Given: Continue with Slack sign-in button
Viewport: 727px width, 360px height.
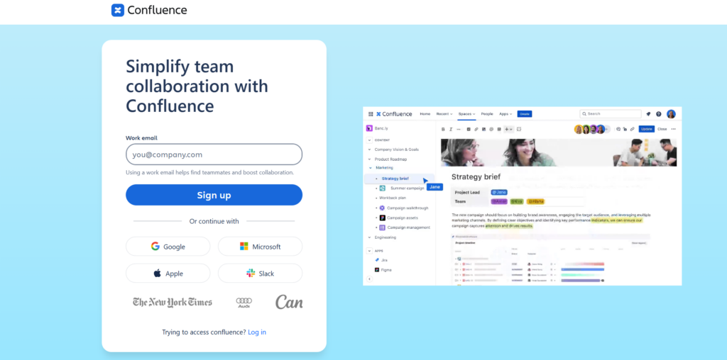Looking at the screenshot, I should [x=260, y=273].
